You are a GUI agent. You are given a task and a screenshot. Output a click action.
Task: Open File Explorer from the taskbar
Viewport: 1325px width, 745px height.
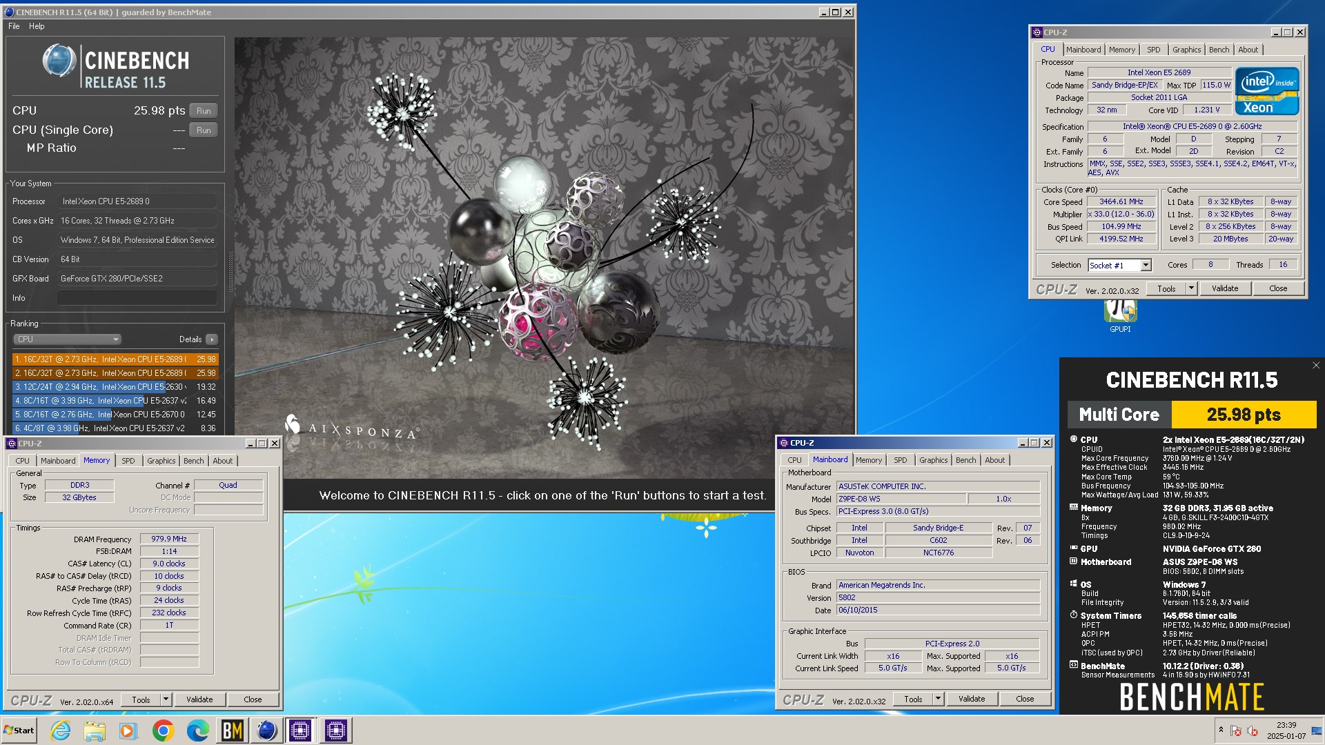coord(95,731)
